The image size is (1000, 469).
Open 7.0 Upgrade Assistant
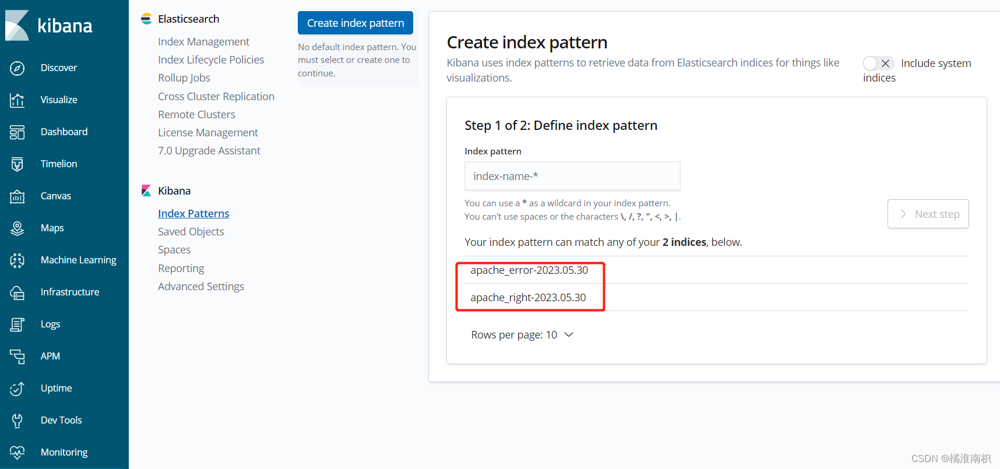pyautogui.click(x=209, y=151)
